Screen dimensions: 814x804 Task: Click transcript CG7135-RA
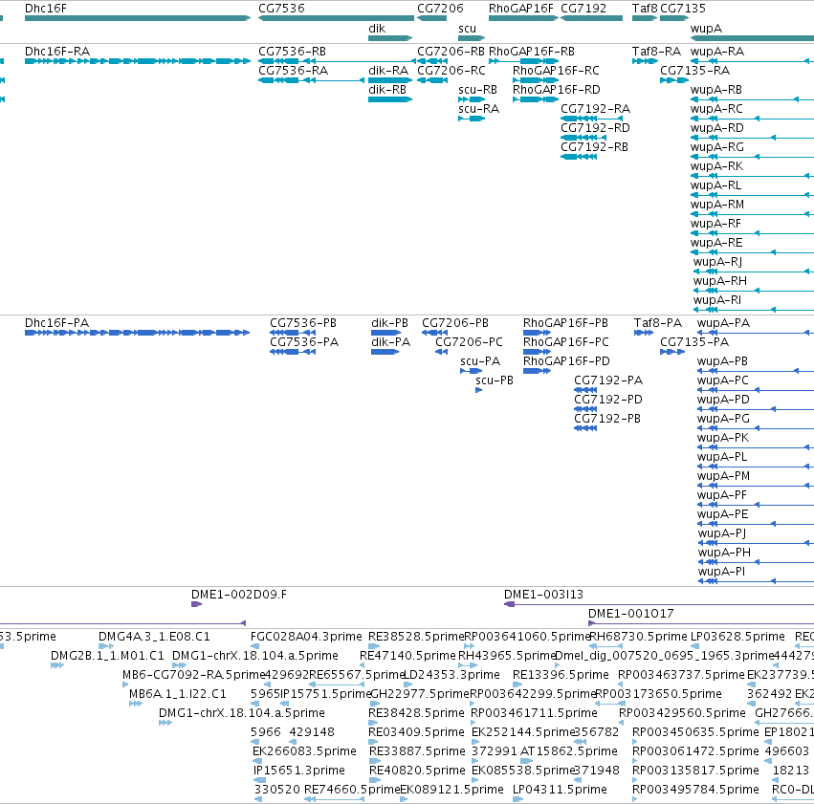coord(674,80)
